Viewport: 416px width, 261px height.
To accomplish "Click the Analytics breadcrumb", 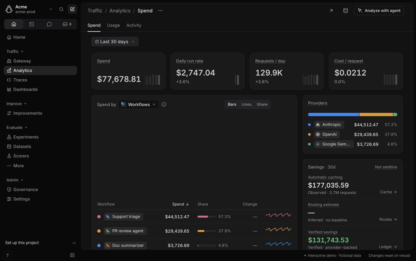I will [x=120, y=10].
